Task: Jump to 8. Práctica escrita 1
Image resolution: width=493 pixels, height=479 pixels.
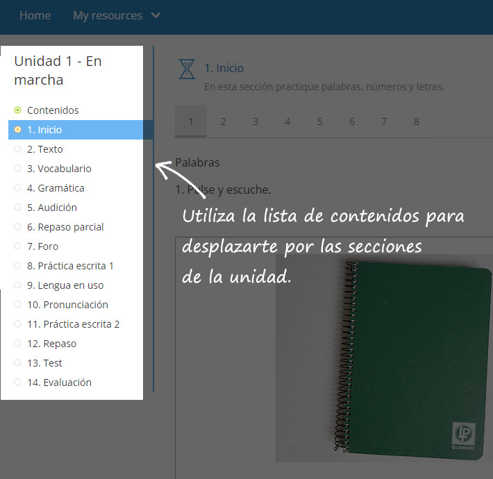Action: pyautogui.click(x=70, y=266)
